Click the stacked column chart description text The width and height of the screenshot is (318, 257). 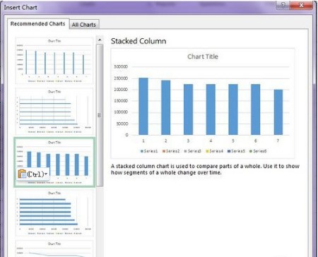tap(205, 169)
